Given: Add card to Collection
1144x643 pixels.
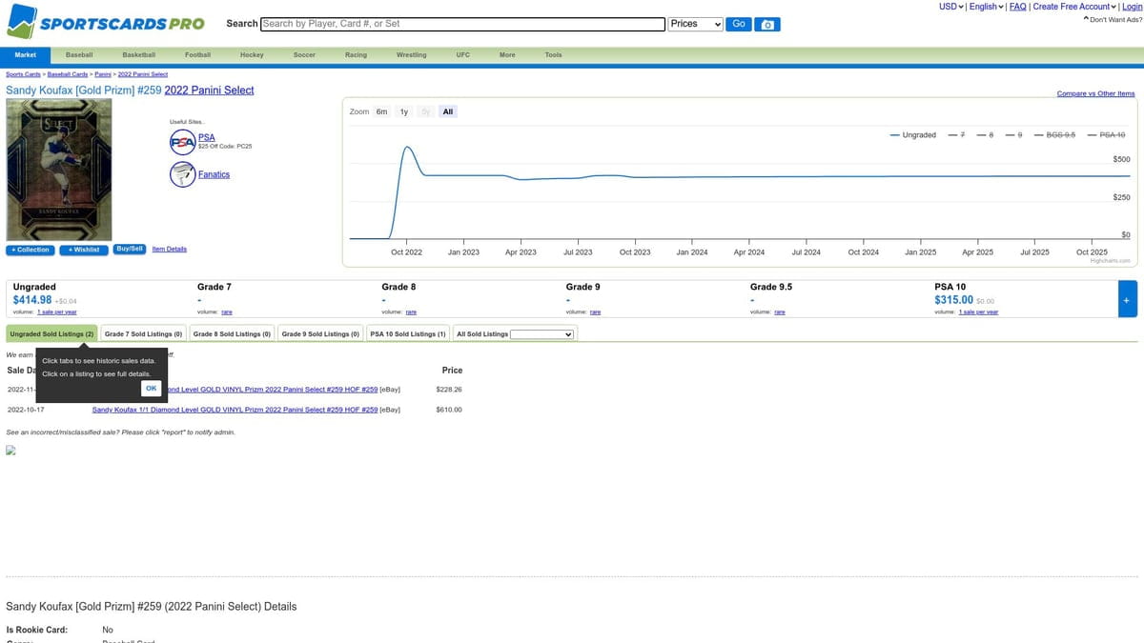Looking at the screenshot, I should coord(30,250).
